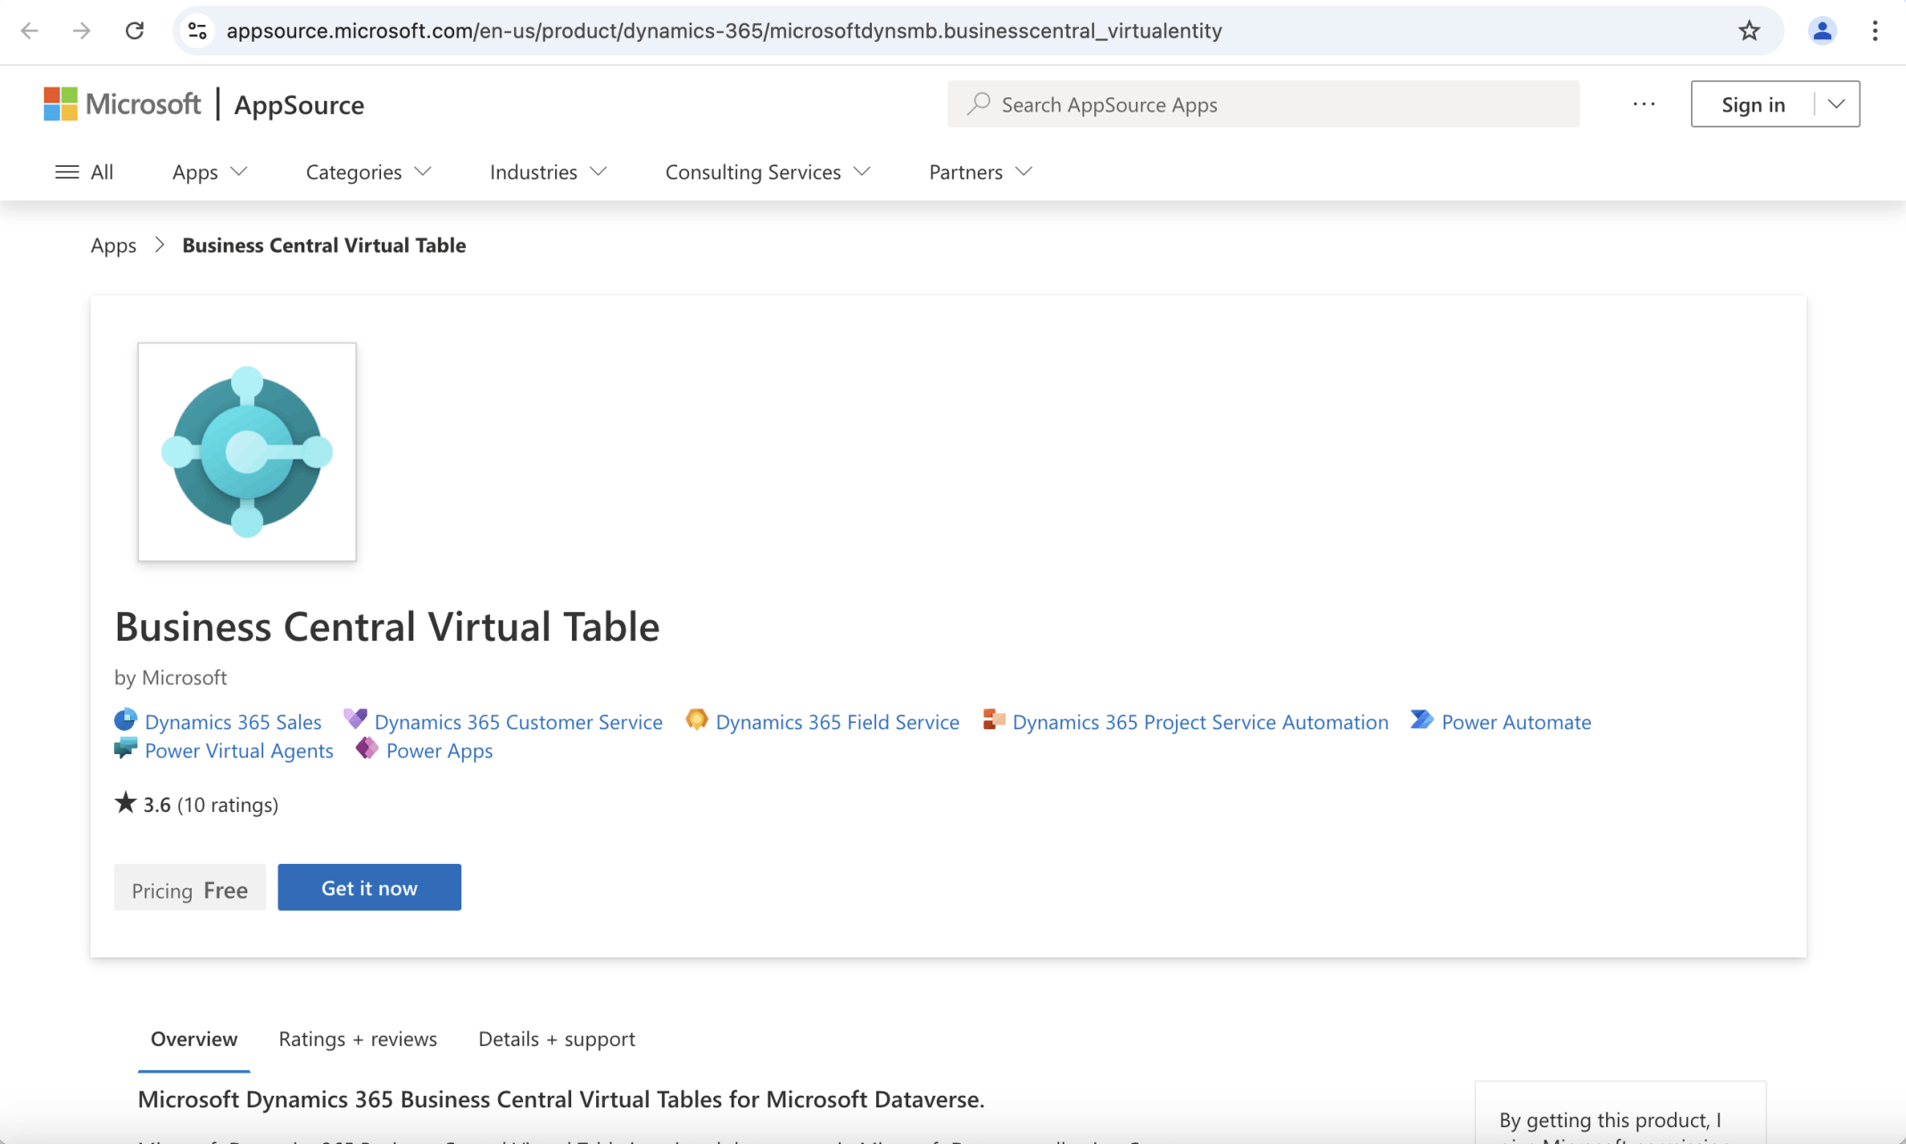This screenshot has height=1144, width=1906.
Task: Expand the Categories dropdown
Action: [x=368, y=171]
